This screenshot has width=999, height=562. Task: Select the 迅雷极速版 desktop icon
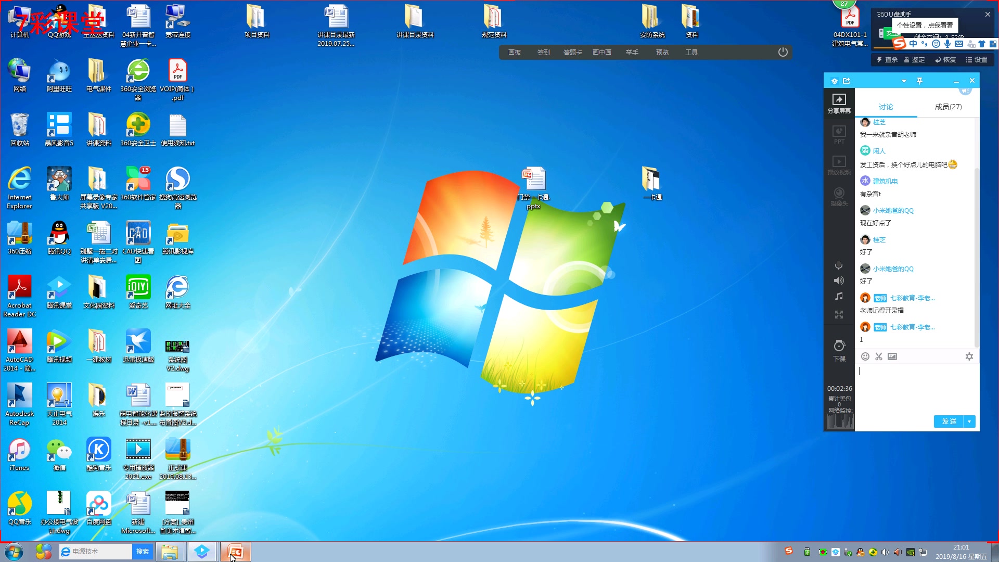pyautogui.click(x=138, y=347)
